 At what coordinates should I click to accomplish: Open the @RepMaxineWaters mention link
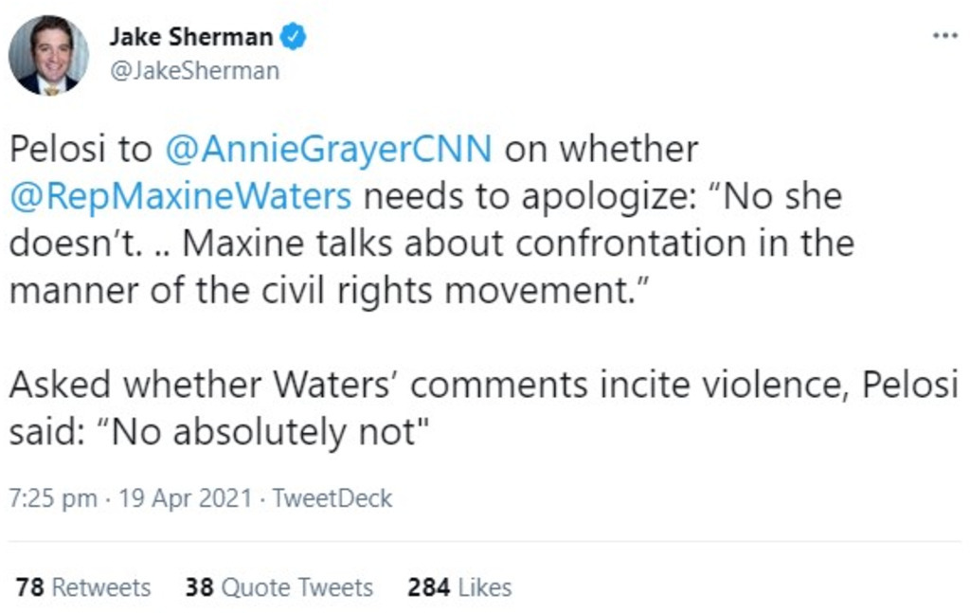(x=181, y=196)
